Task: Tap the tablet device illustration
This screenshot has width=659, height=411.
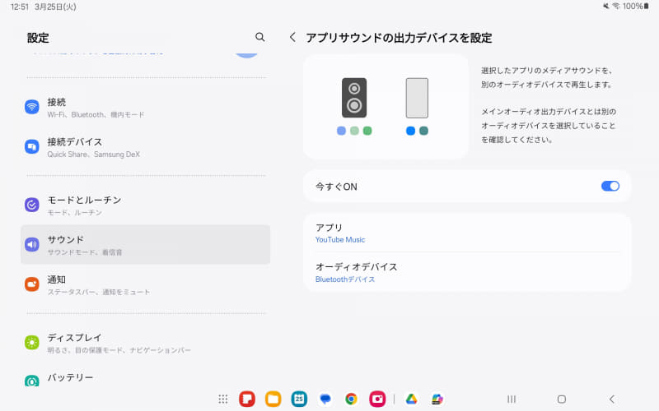Action: (x=417, y=98)
